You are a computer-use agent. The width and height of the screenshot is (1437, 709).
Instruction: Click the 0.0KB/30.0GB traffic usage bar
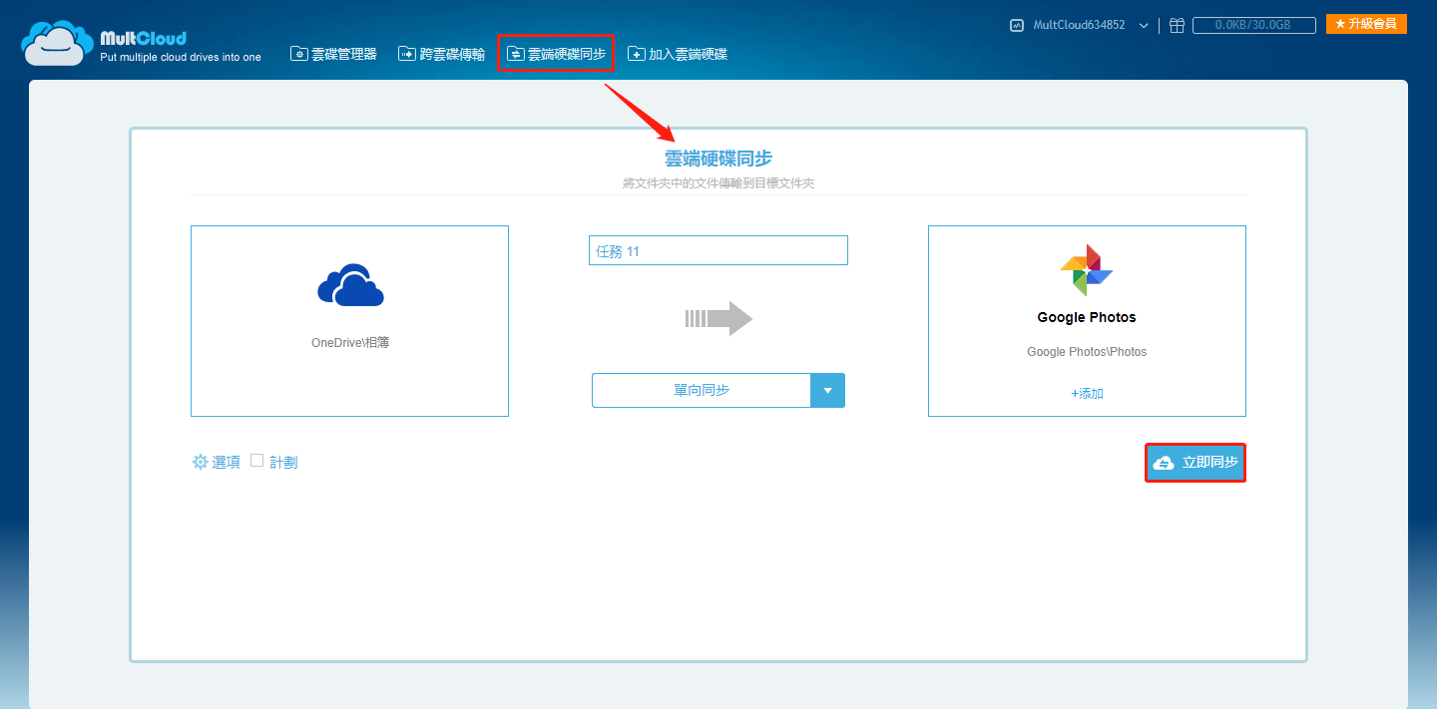[x=1253, y=25]
